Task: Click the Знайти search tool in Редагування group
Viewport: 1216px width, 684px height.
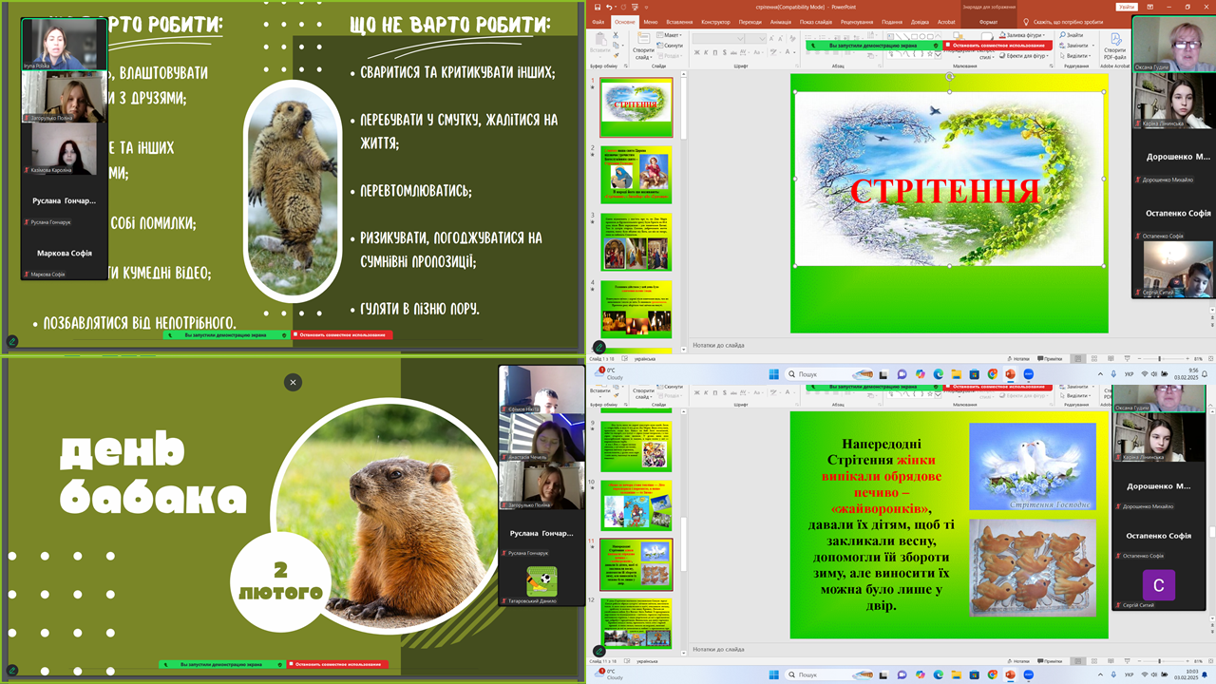Action: (x=1072, y=35)
